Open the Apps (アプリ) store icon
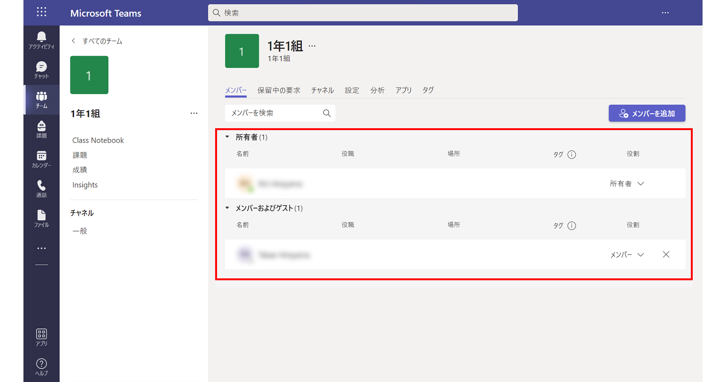 coord(42,337)
